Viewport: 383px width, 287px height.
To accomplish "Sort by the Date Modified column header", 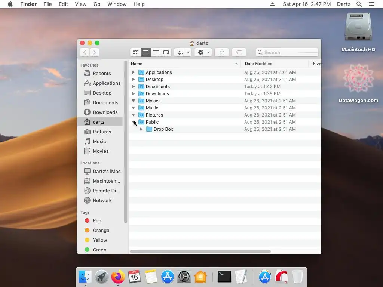I will (x=275, y=64).
